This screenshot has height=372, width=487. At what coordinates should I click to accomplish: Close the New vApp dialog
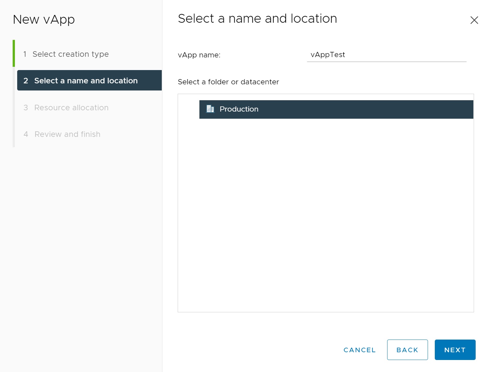pos(474,20)
